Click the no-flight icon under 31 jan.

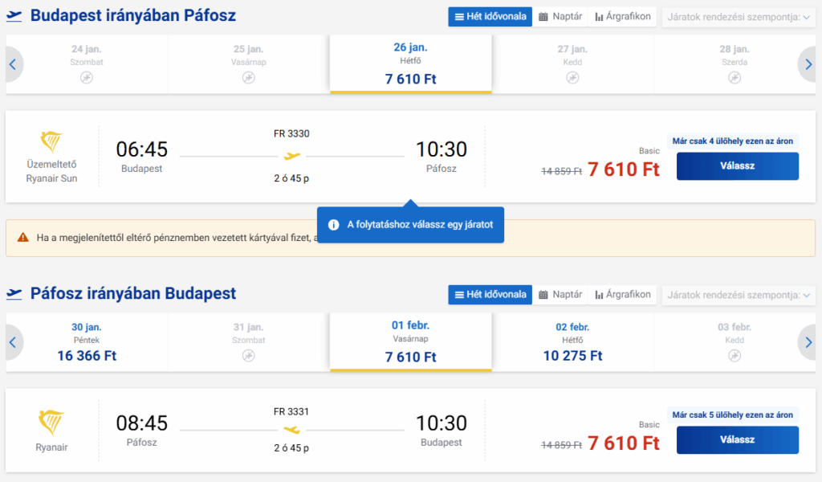pyautogui.click(x=249, y=356)
